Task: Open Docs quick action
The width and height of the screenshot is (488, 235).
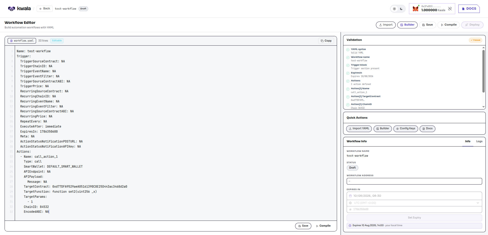Action: click(x=427, y=129)
